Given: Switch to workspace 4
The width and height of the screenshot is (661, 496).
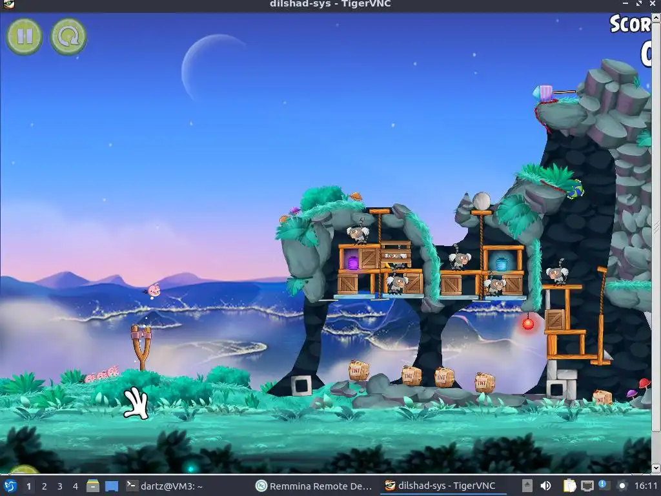Looking at the screenshot, I should click(x=76, y=486).
